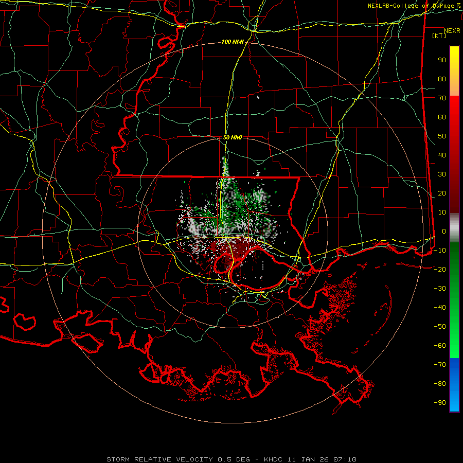Click the -50 knot scale value
This screenshot has height=463, width=463.
click(440, 327)
